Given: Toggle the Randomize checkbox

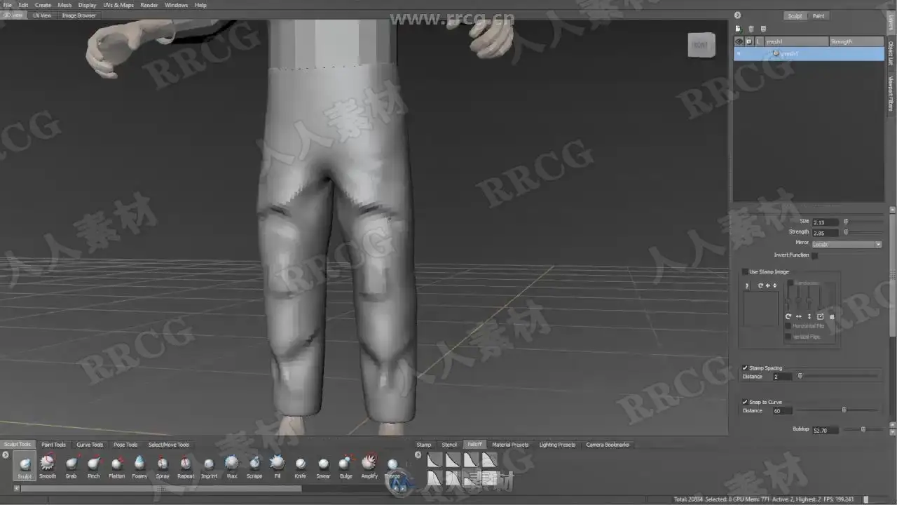Looking at the screenshot, I should (x=790, y=283).
